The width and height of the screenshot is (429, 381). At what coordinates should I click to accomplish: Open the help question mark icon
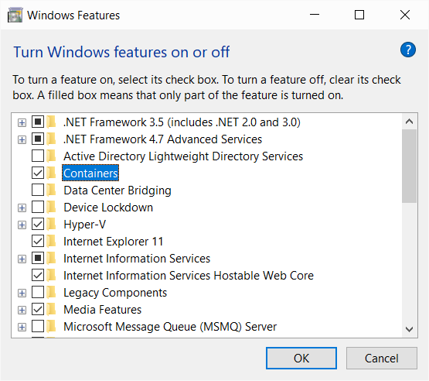pos(408,50)
